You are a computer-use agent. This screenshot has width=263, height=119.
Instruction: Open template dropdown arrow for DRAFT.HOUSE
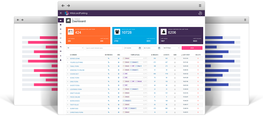(146, 93)
